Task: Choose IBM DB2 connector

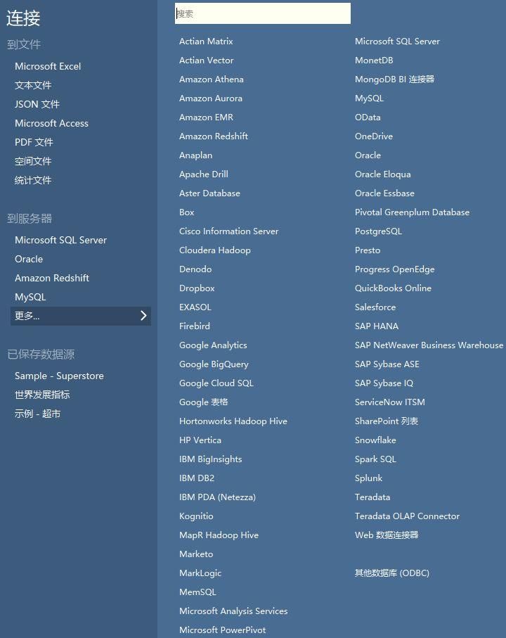Action: pyautogui.click(x=197, y=478)
